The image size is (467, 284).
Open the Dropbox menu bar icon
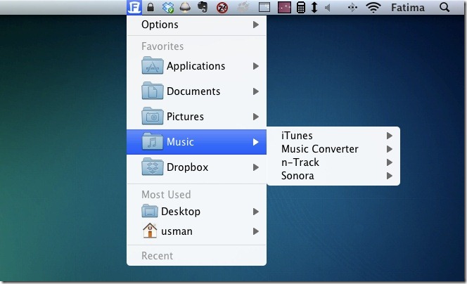[168, 8]
